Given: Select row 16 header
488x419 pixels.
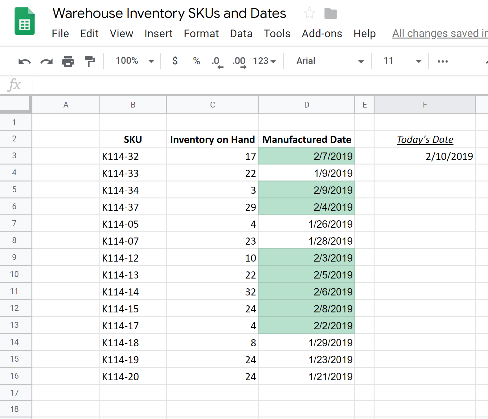Looking at the screenshot, I should click(x=15, y=376).
